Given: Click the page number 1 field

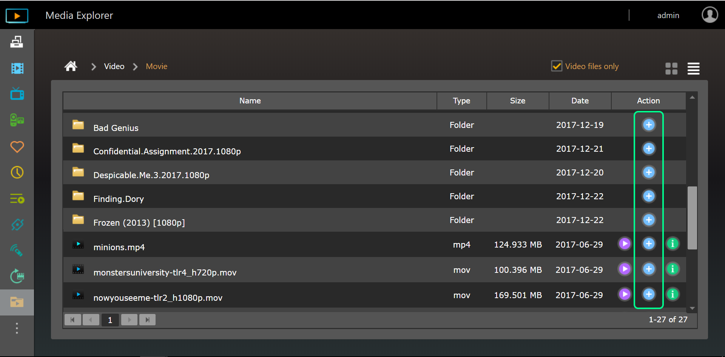Looking at the screenshot, I should pyautogui.click(x=110, y=320).
